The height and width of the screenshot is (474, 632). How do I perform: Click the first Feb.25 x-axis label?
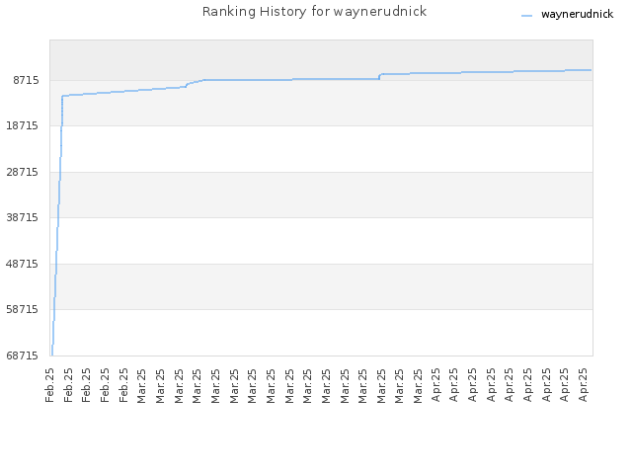coord(50,385)
